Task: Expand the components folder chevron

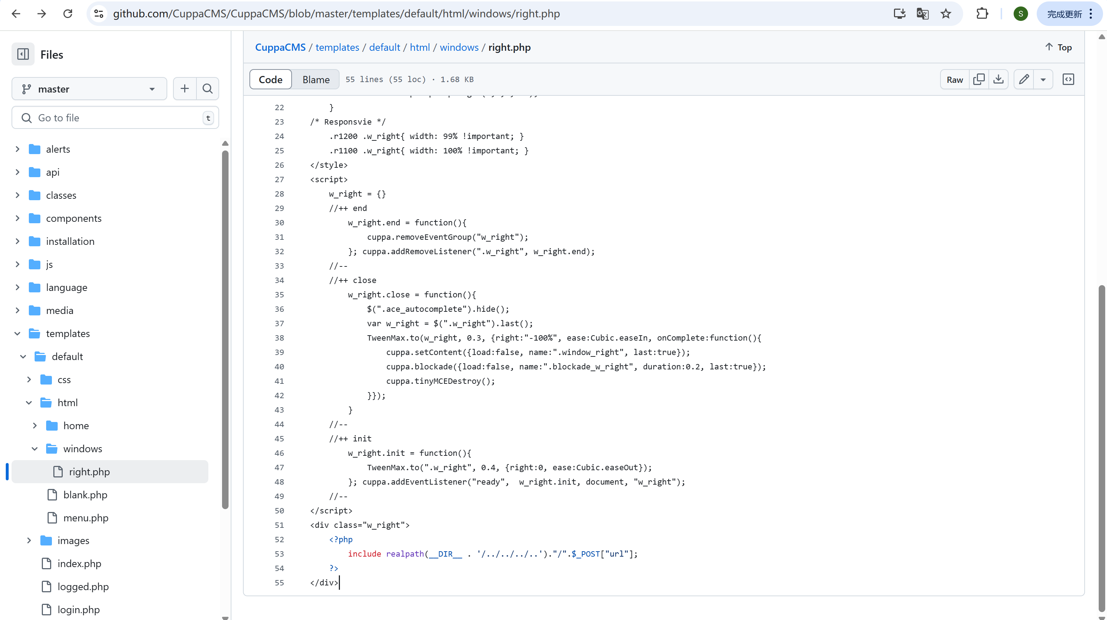Action: click(x=17, y=218)
